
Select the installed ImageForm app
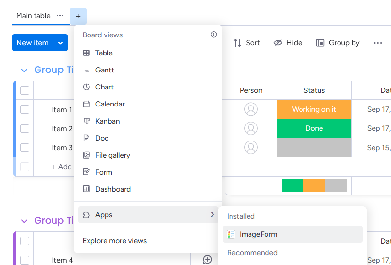pos(292,234)
